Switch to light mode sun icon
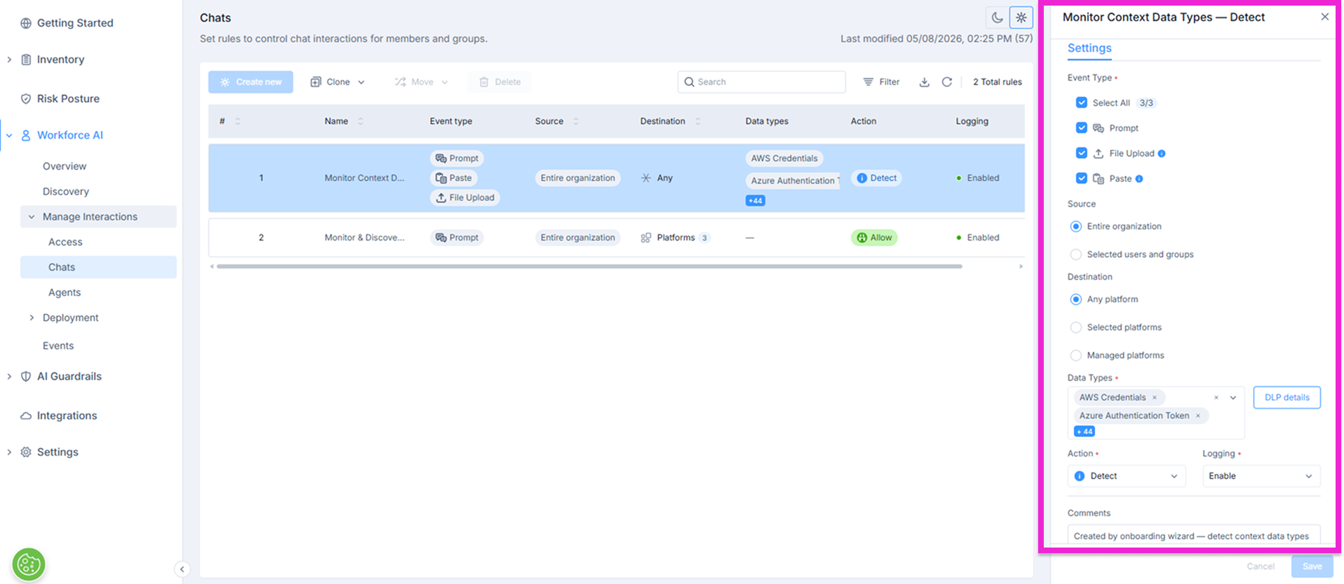The image size is (1344, 584). click(1021, 18)
